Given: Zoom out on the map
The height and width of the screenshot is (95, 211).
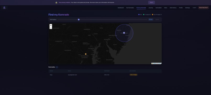Looking at the screenshot, I should pyautogui.click(x=51, y=28).
